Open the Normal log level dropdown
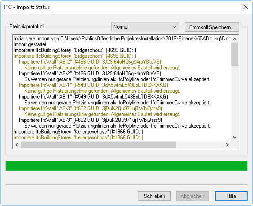Image resolution: width=253 pixels, height=206 pixels. coord(145,27)
